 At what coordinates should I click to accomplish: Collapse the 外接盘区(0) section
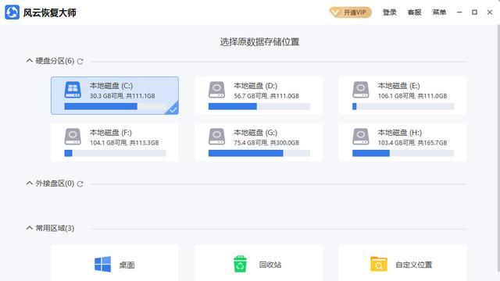(30, 183)
